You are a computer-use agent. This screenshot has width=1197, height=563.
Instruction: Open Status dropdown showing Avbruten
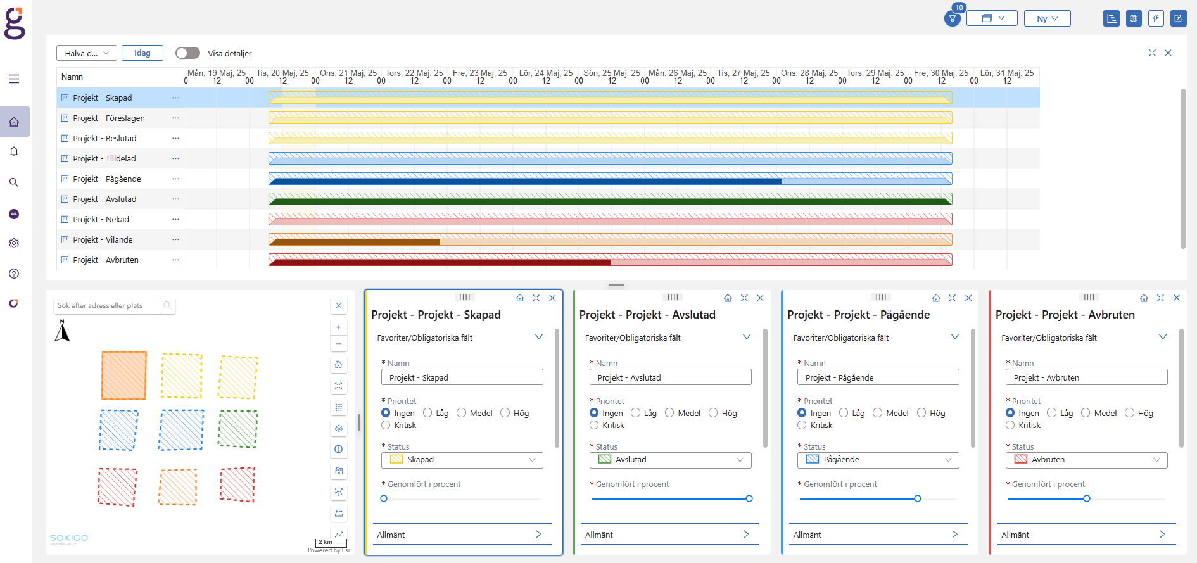point(1086,460)
